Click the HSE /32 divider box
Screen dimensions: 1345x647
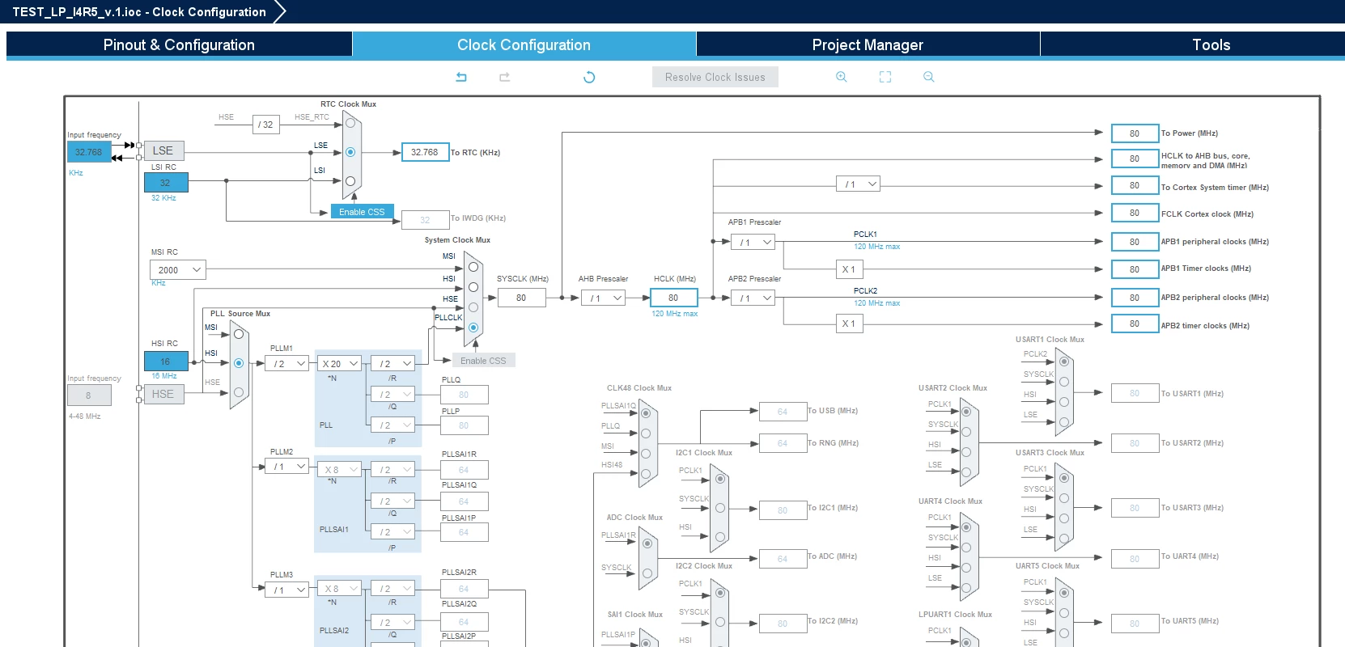tap(266, 125)
